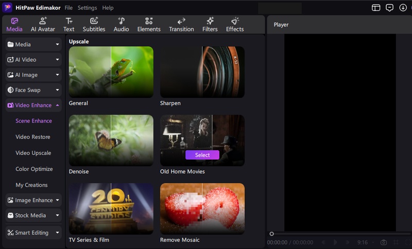The image size is (412, 249).
Task: Open the feedback message icon
Action: (x=389, y=8)
